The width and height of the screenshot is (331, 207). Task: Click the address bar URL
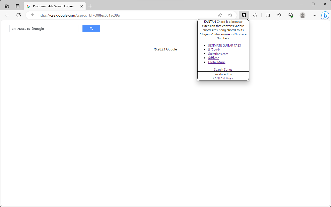(79, 15)
